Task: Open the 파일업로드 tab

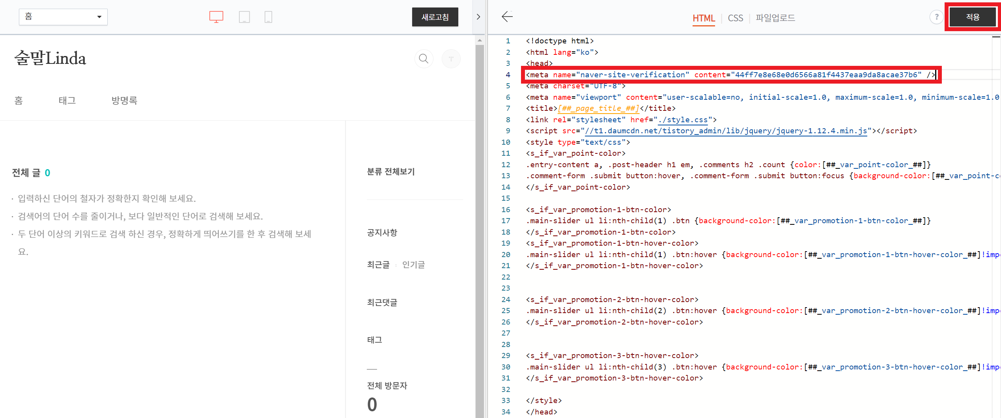Action: pyautogui.click(x=775, y=18)
